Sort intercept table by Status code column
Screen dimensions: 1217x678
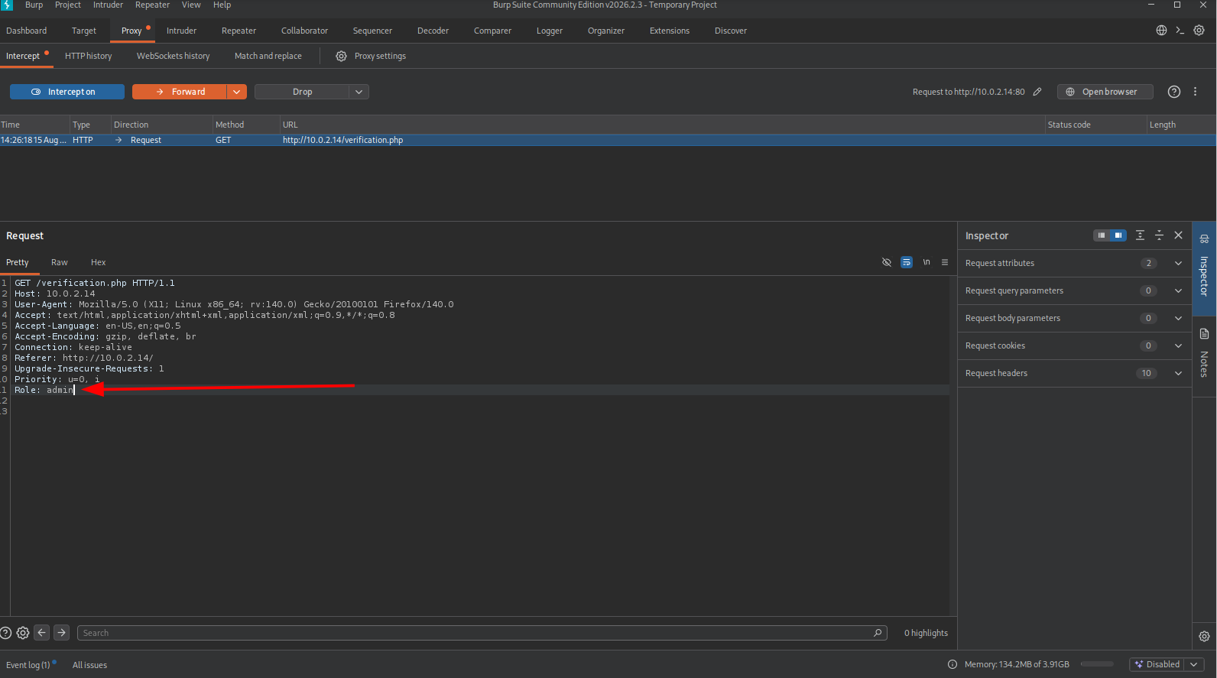click(x=1095, y=125)
